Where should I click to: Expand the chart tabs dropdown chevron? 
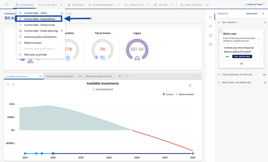pos(198,76)
